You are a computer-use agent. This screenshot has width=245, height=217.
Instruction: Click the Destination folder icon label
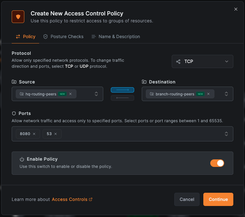[x=144, y=82]
